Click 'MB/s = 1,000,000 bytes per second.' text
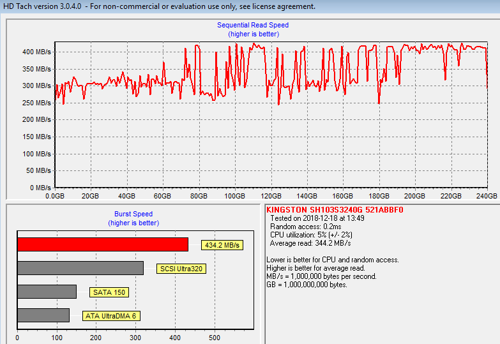 [x=321, y=276]
